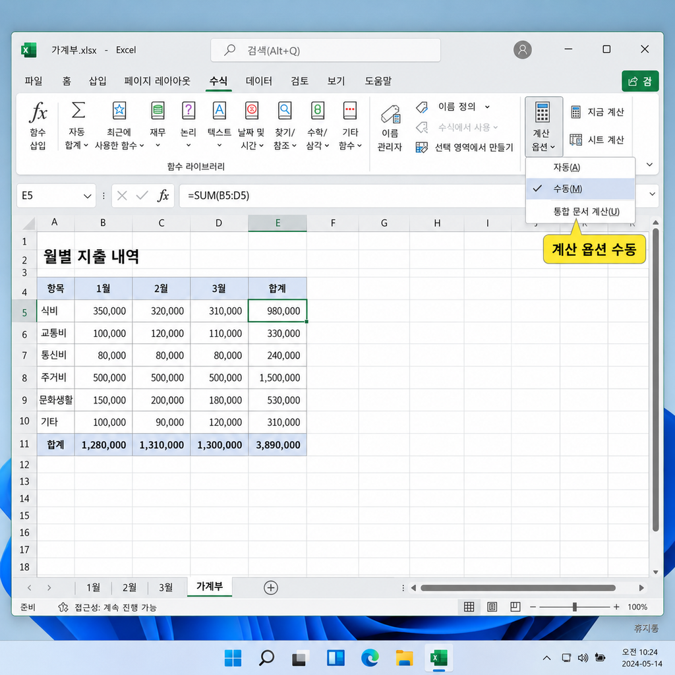Image resolution: width=675 pixels, height=675 pixels.
Task: Select row 5 header
Action: click(x=24, y=312)
